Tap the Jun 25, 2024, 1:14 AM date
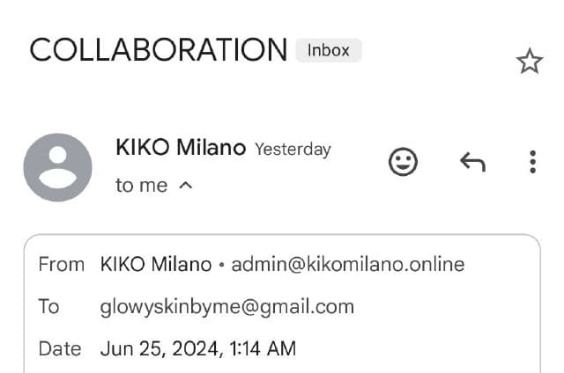The width and height of the screenshot is (564, 373). 198,348
